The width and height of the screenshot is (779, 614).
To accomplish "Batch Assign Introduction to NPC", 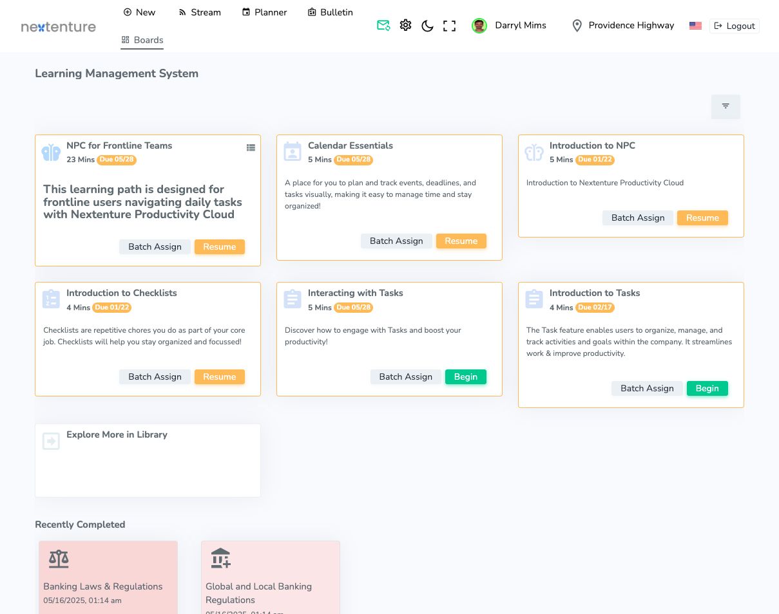I will (x=638, y=218).
